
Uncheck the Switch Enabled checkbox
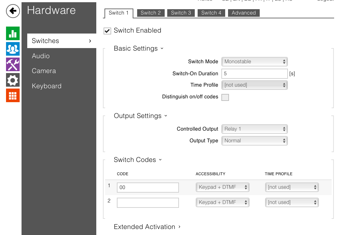108,31
